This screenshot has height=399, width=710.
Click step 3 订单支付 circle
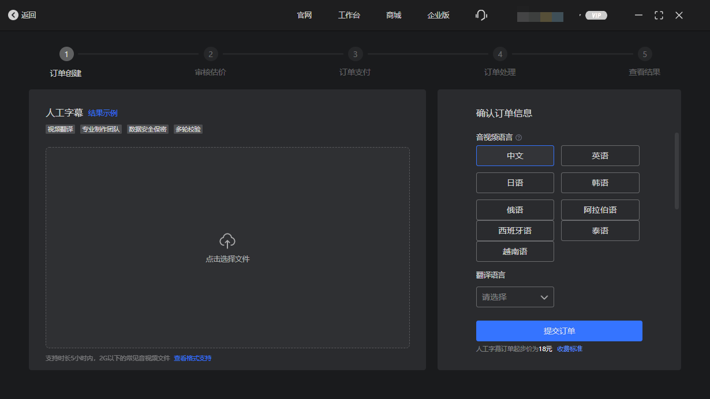coord(355,54)
